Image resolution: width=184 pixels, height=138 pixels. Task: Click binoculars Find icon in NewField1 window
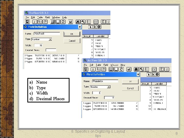click(x=78, y=22)
